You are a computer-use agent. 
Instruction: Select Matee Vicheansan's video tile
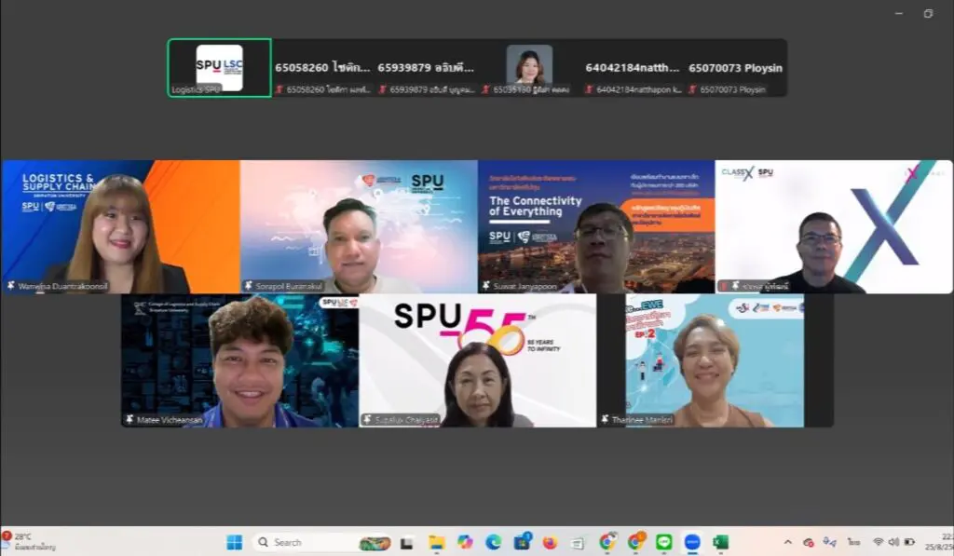pos(239,360)
